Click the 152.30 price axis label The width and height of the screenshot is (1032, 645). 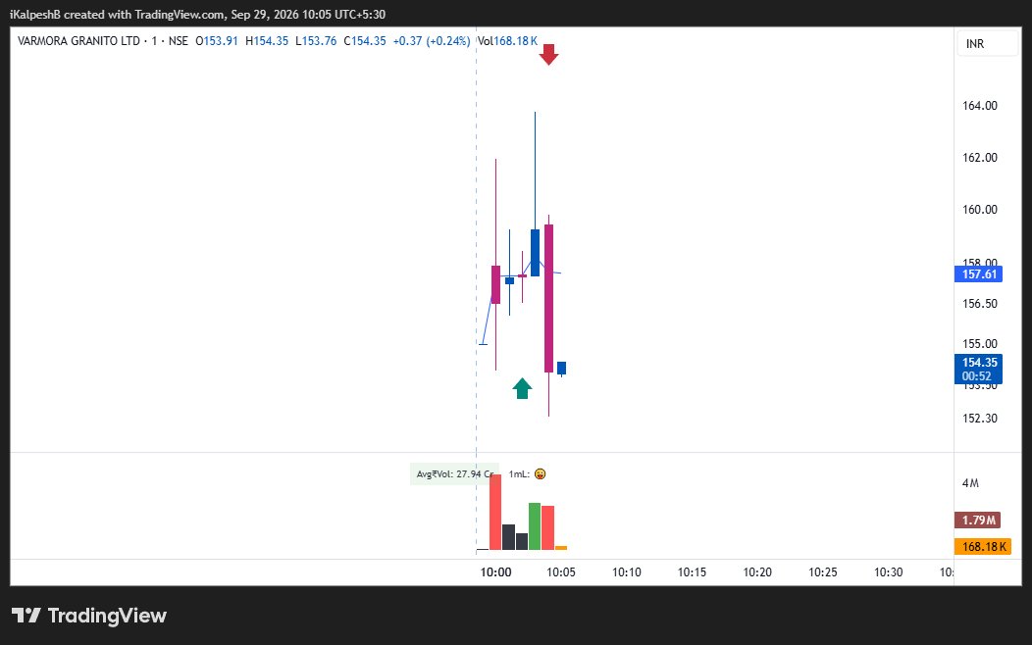pyautogui.click(x=979, y=419)
